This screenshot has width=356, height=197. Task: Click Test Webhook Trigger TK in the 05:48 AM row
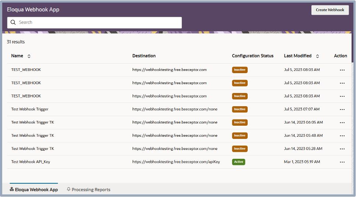33,135
